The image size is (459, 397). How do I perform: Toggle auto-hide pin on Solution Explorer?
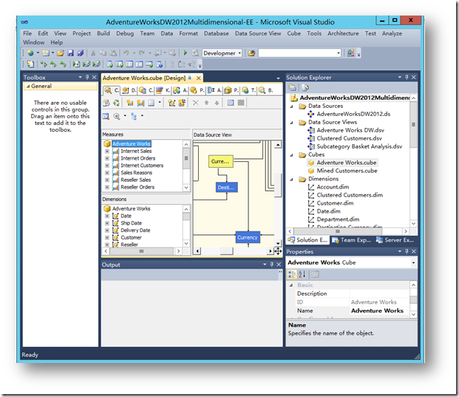[407, 78]
